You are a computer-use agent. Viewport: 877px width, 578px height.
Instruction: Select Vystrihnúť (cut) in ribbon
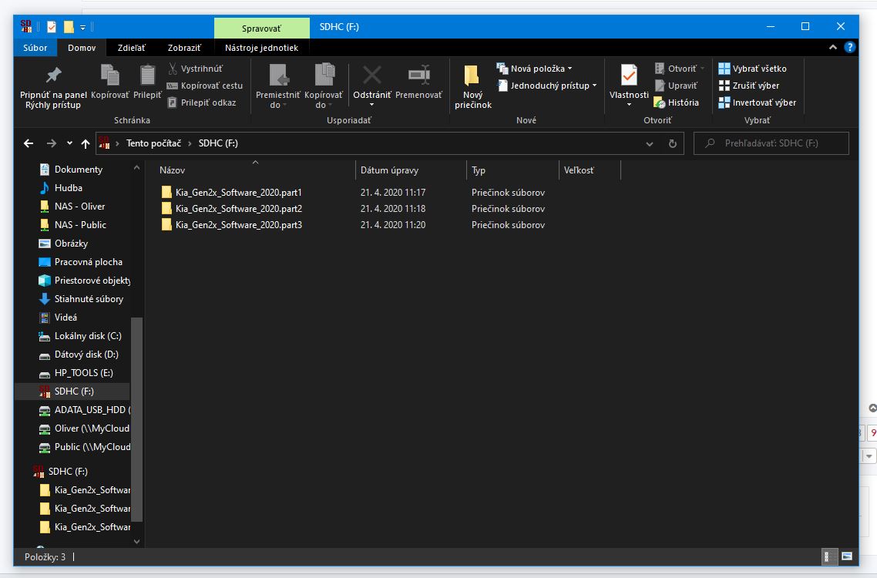(195, 69)
